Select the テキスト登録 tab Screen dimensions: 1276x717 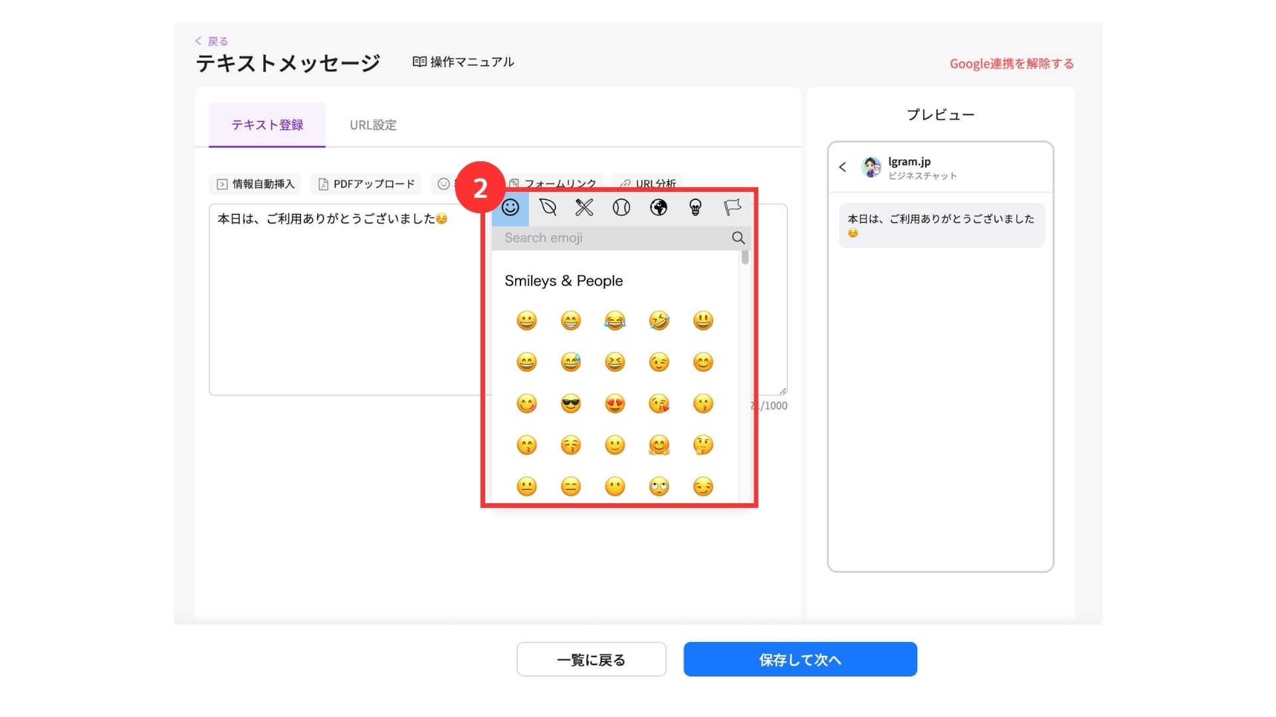click(x=267, y=125)
